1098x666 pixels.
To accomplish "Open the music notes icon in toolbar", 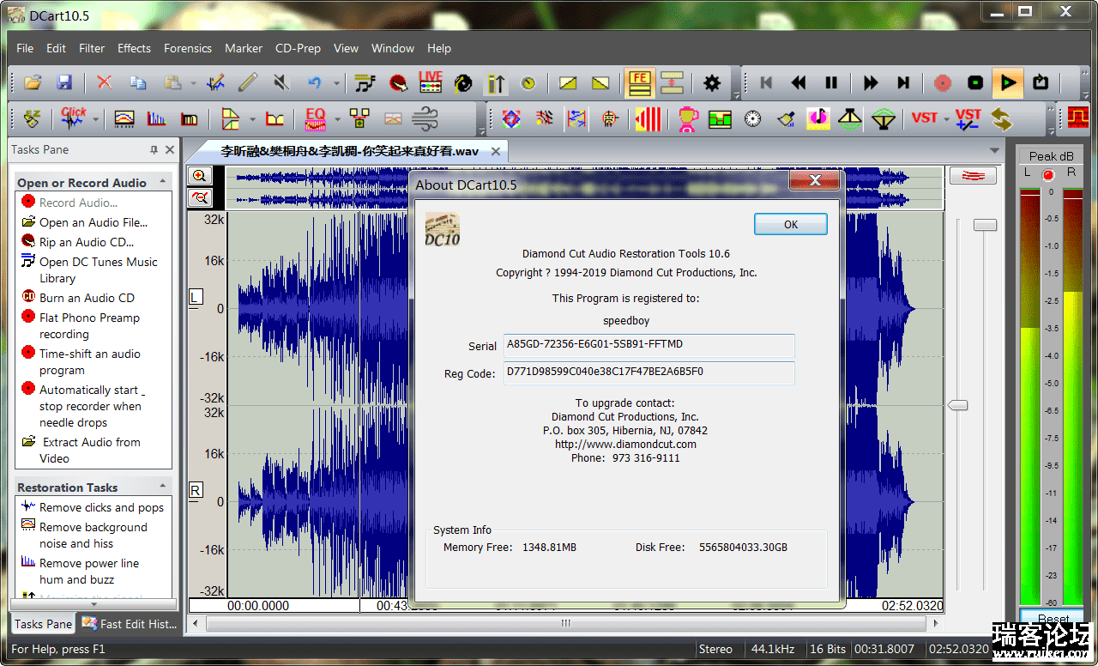I will coord(365,83).
